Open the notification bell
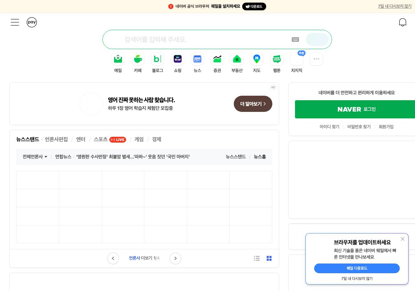Image resolution: width=415 pixels, height=291 pixels. click(x=403, y=22)
